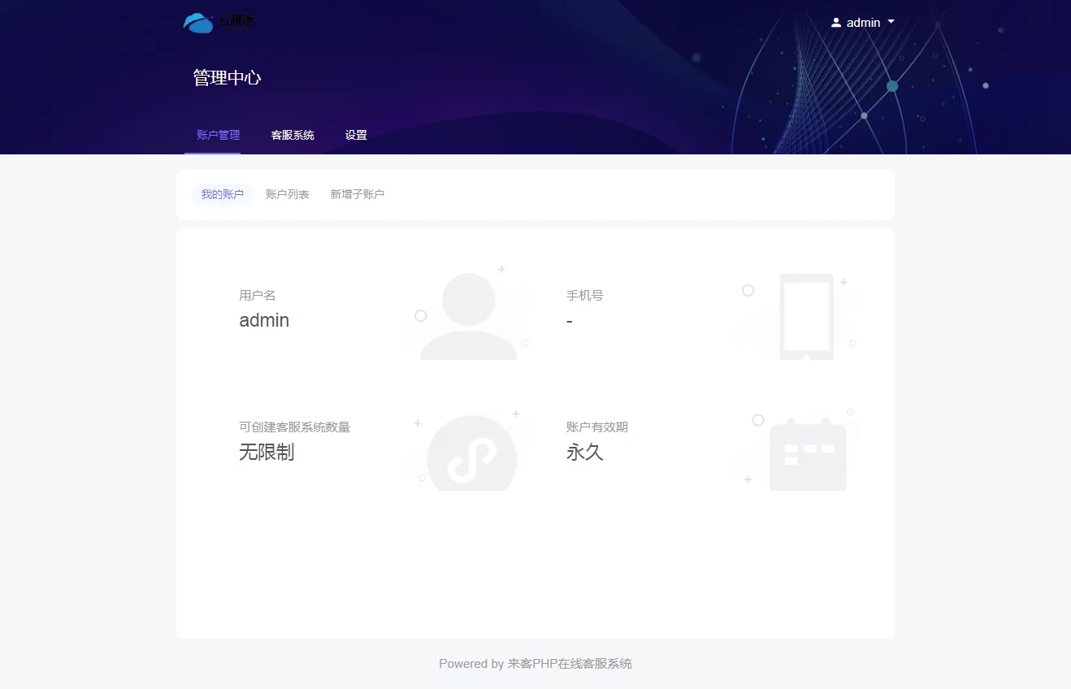Open the admin account name menu
This screenshot has width=1071, height=689.
click(x=863, y=23)
